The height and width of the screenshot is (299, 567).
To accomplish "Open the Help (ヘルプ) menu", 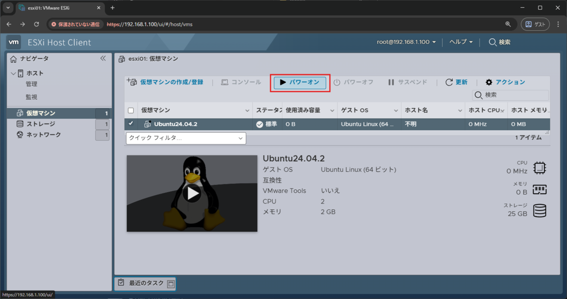I will coord(461,42).
